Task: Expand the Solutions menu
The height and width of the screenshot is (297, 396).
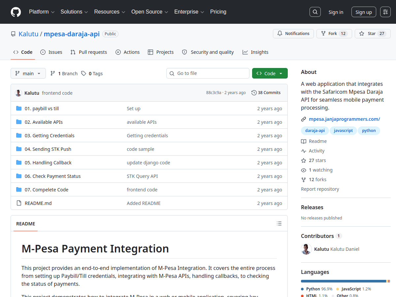Action: click(74, 12)
